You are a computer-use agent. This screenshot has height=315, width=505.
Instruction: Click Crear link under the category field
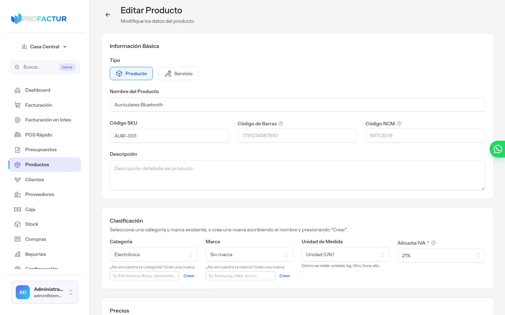(x=189, y=276)
